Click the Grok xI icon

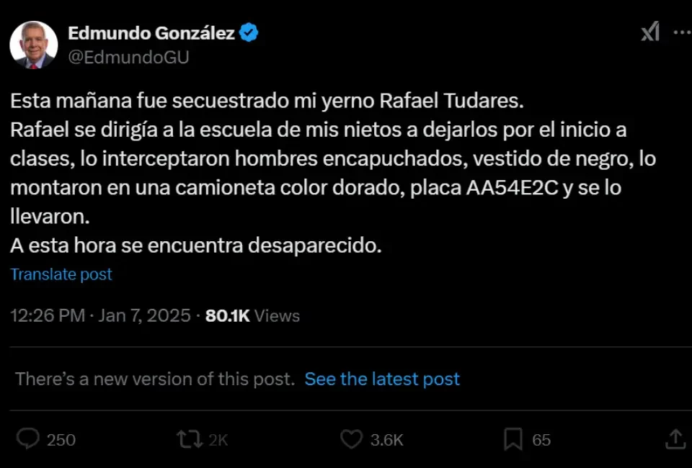click(650, 32)
